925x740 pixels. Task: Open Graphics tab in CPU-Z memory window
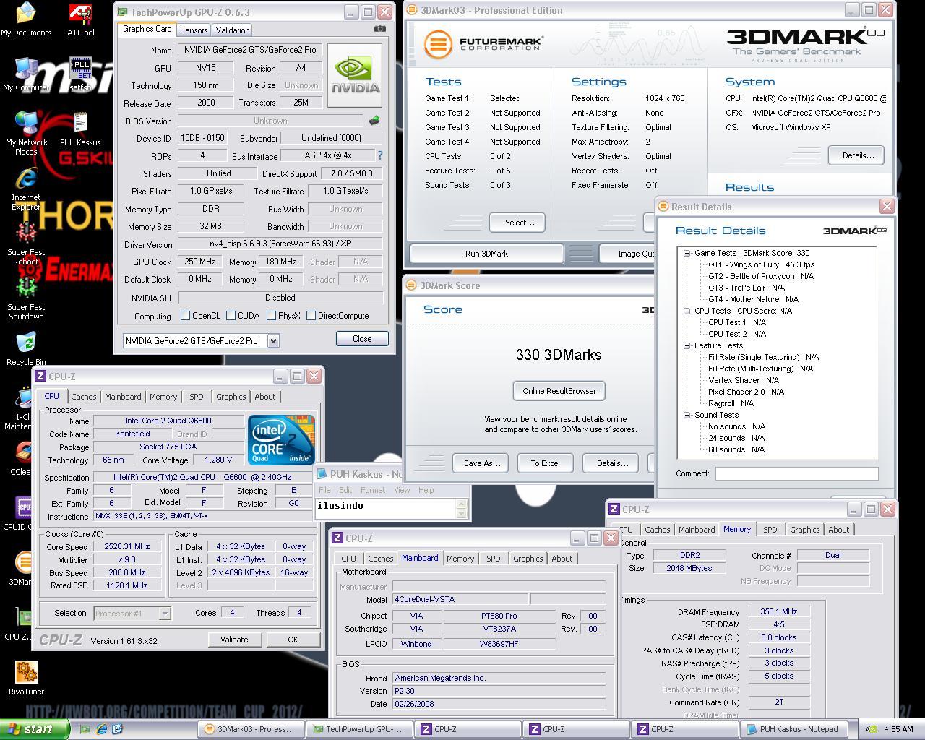[x=804, y=530]
